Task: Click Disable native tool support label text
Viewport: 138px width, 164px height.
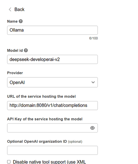Action: pyautogui.click(x=49, y=162)
